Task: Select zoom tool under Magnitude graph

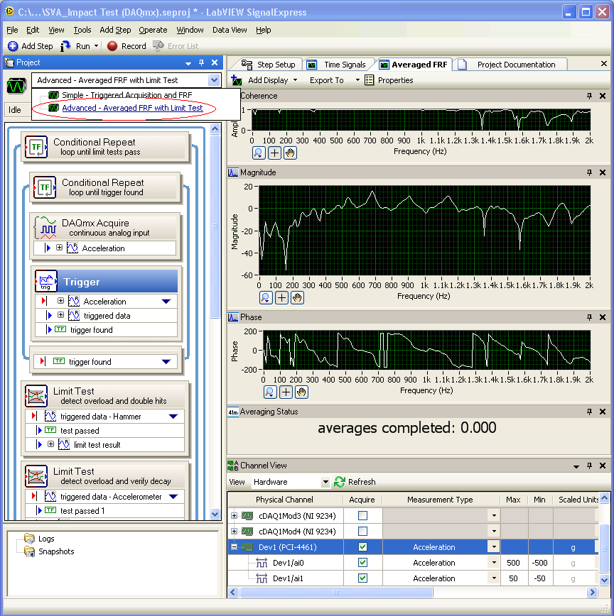Action: point(266,298)
